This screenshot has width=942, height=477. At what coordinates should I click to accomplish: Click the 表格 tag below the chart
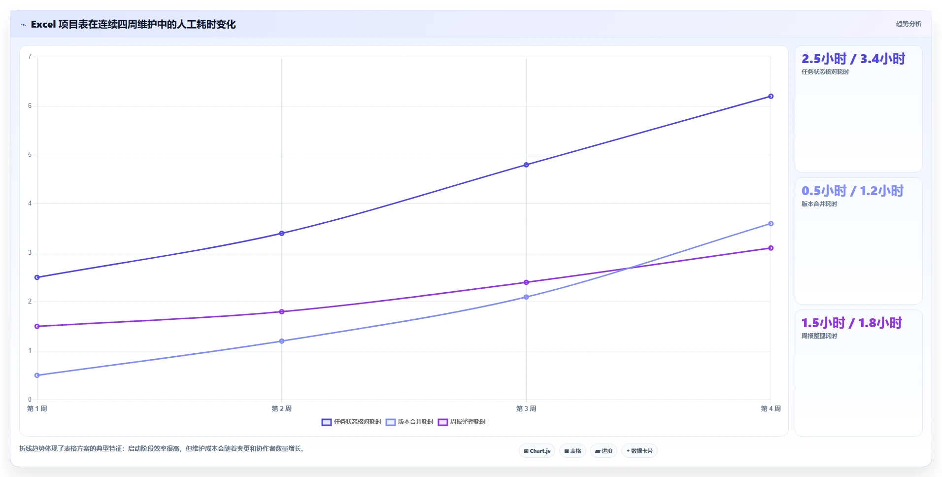click(572, 451)
